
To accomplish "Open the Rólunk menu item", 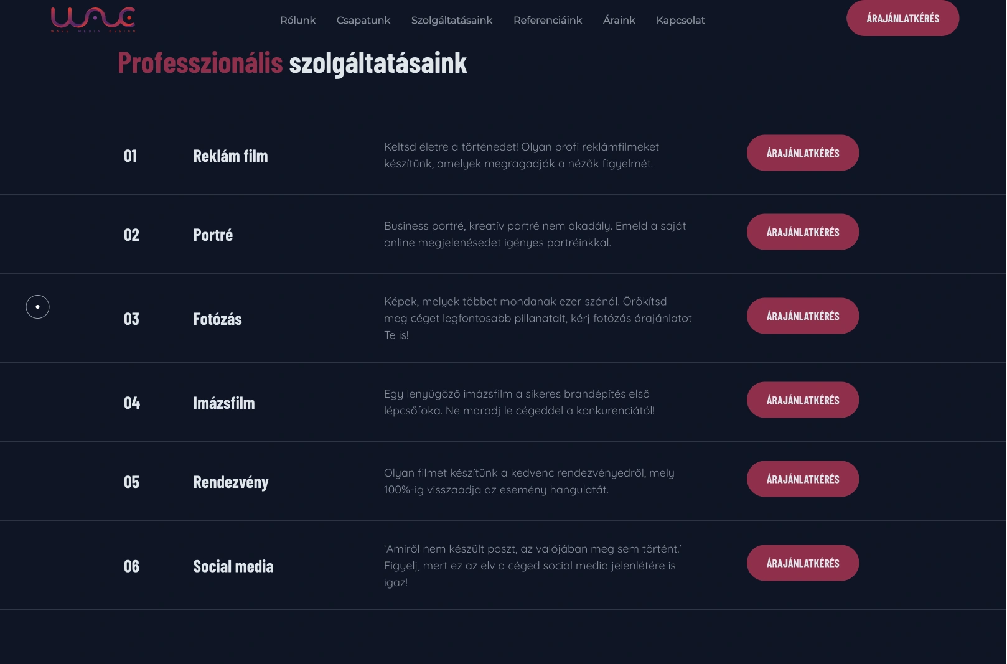I will (297, 20).
